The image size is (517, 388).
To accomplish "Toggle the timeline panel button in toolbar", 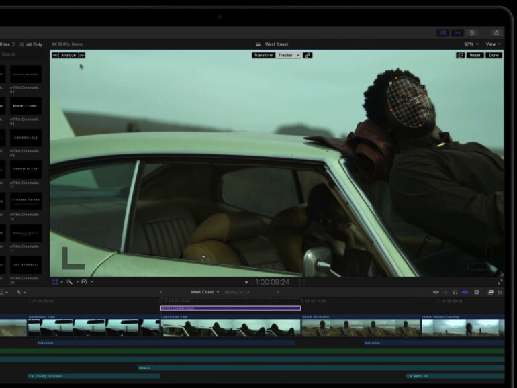I will (457, 33).
